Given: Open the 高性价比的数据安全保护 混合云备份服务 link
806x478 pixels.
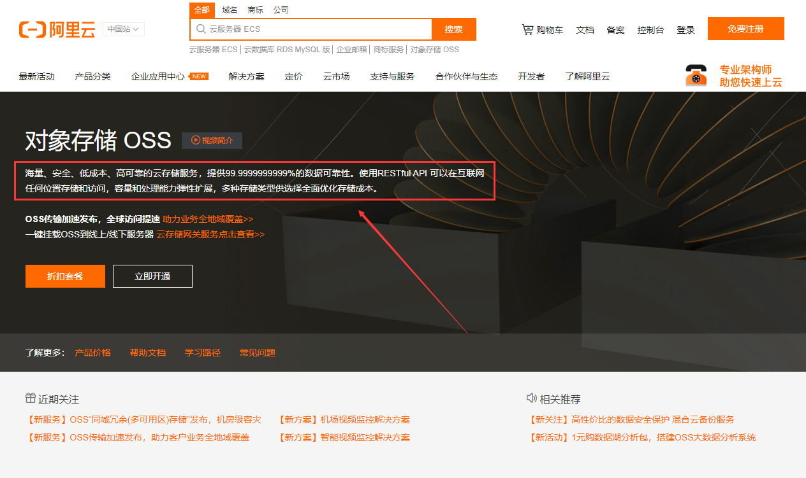Looking at the screenshot, I should click(x=631, y=420).
